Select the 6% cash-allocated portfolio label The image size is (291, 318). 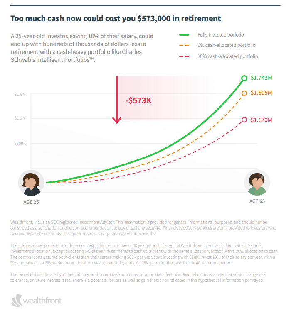pos(226,45)
